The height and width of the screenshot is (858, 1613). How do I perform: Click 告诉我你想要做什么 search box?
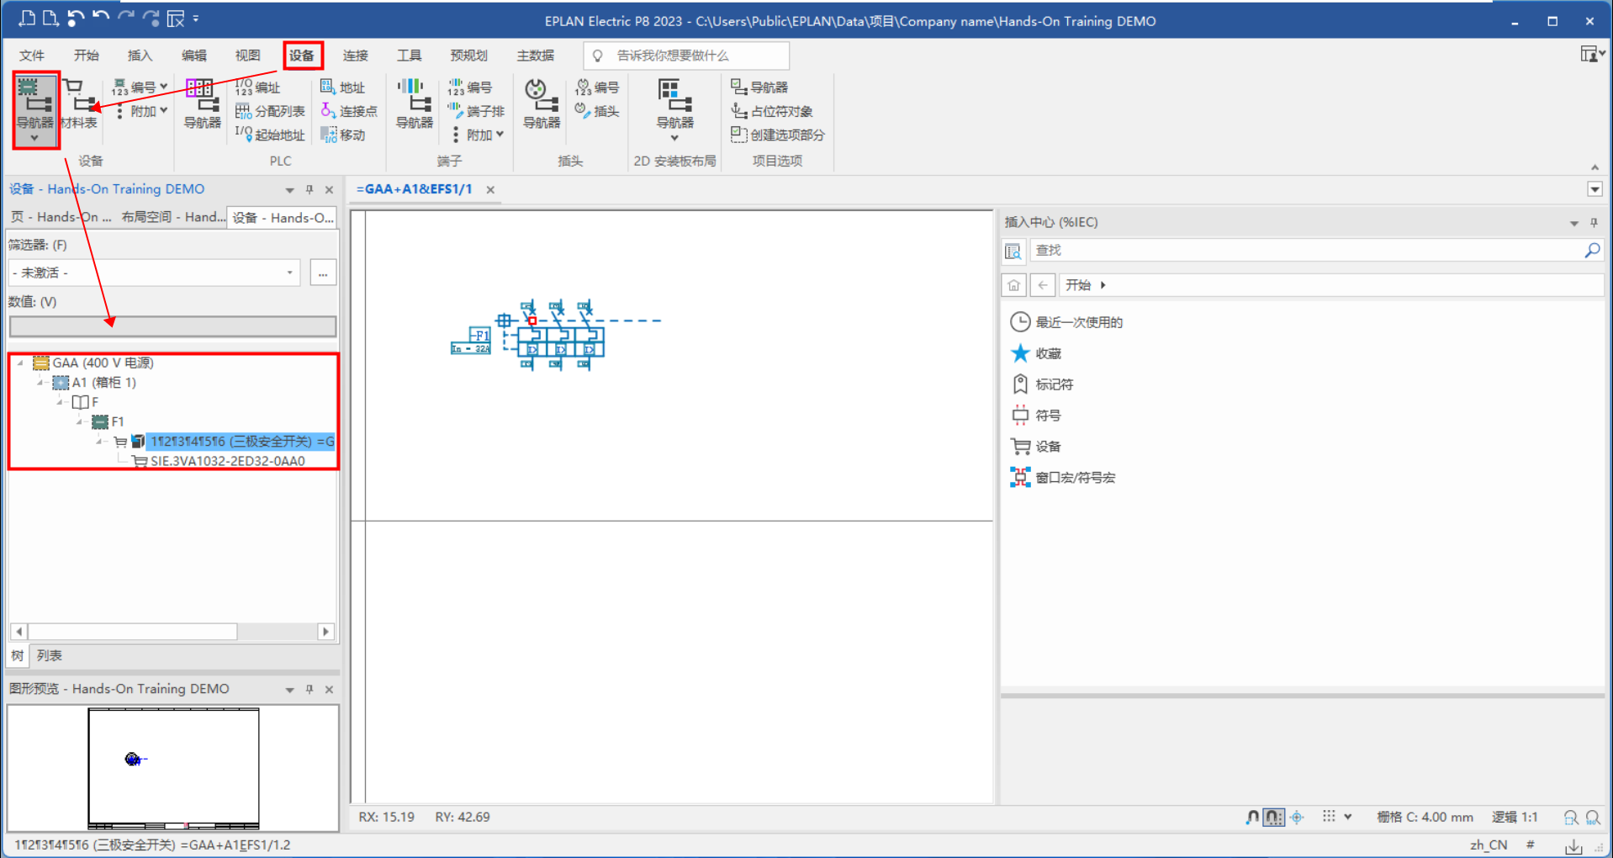tap(686, 56)
